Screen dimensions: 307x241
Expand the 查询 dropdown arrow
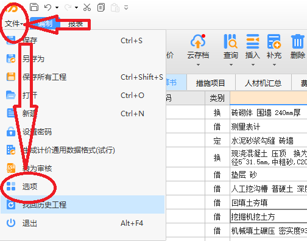(x=231, y=65)
